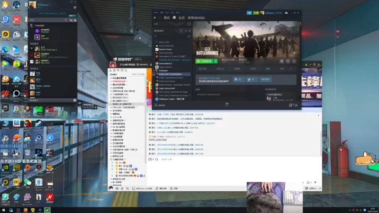Select PUBG: BATTLEGROUNDS in library list
This screenshot has width=379, height=213.
pos(170,74)
